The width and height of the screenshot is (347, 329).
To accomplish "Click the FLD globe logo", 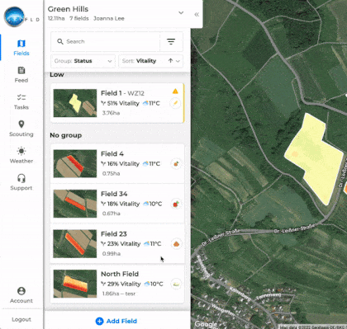I will tap(14, 16).
